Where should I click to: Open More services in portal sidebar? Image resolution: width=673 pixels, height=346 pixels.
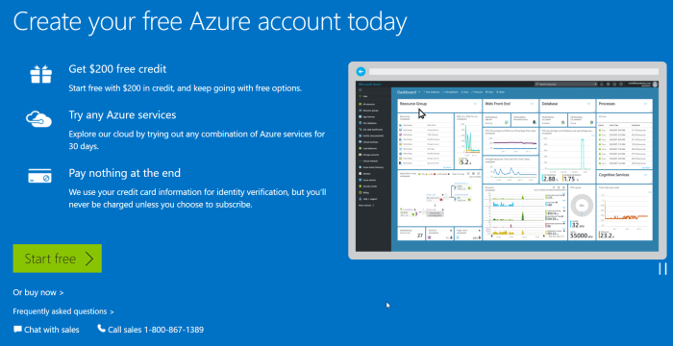point(366,205)
